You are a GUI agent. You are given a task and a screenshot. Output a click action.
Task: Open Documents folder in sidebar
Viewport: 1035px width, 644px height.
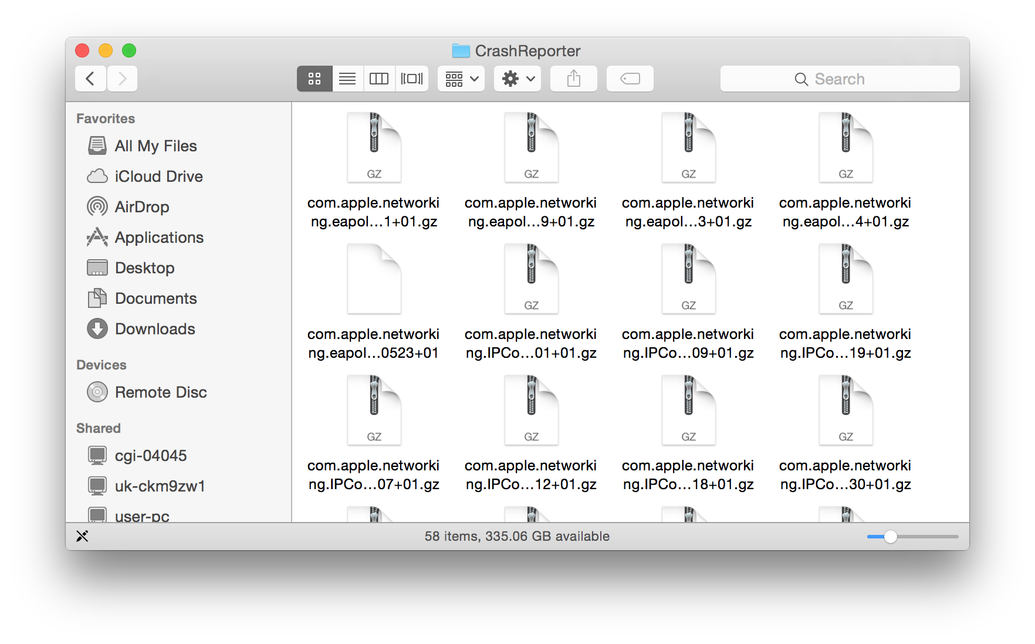(178, 298)
